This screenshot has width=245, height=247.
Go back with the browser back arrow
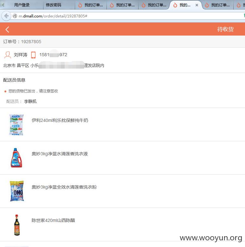pyautogui.click(x=6, y=16)
